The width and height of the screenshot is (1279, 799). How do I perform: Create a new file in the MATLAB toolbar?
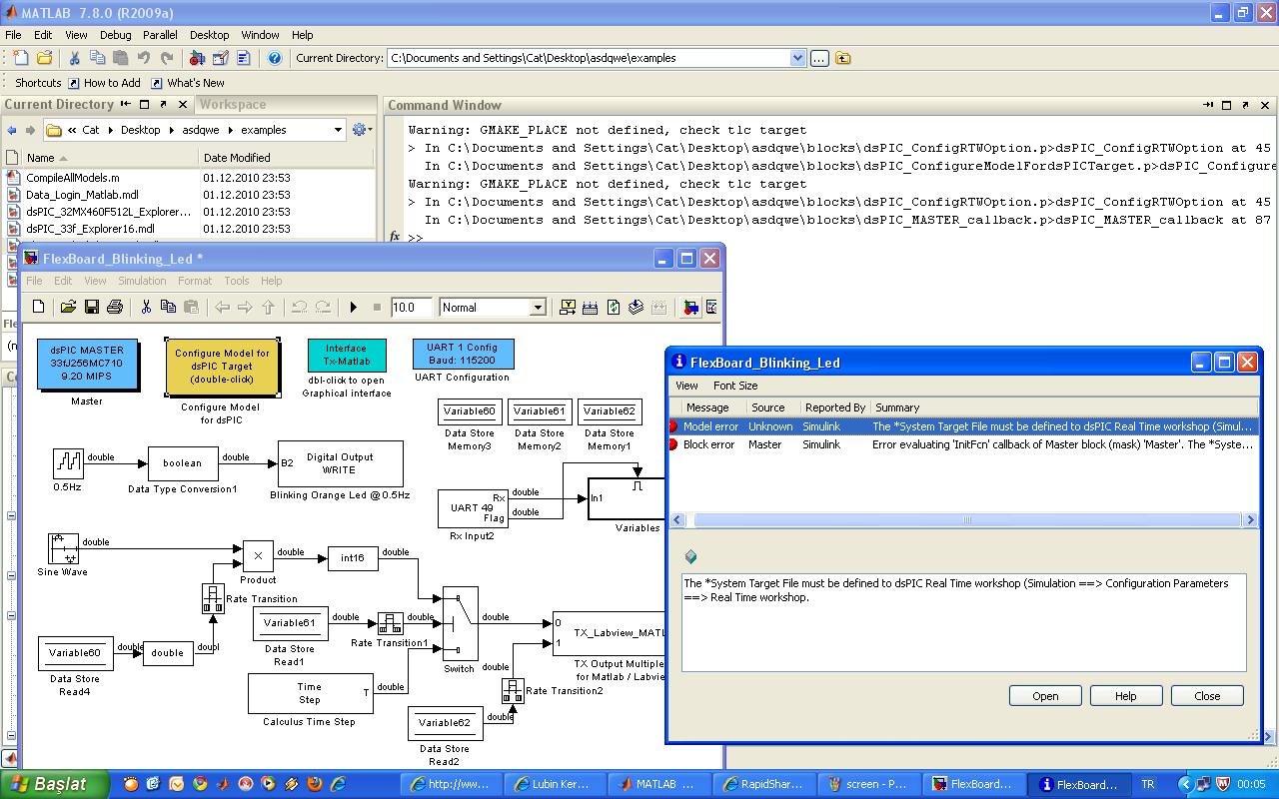pos(21,58)
